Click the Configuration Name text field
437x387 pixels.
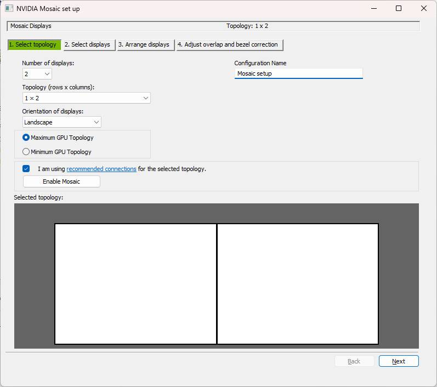point(298,73)
